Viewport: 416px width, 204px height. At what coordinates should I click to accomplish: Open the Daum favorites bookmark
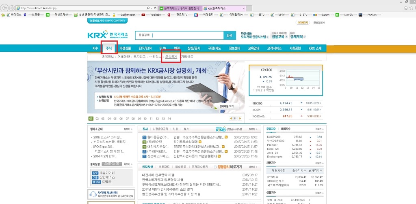pyautogui.click(x=323, y=15)
